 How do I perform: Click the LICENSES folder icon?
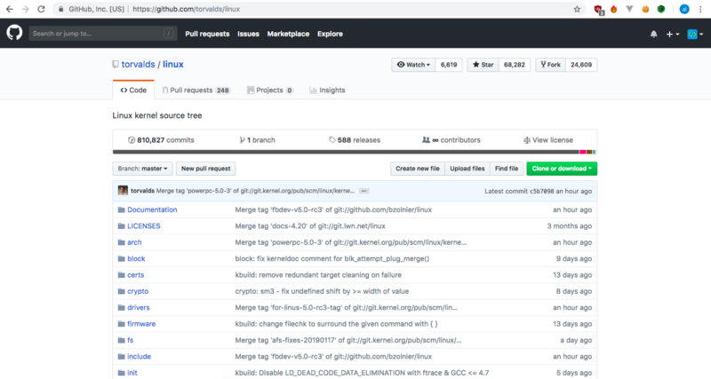[x=121, y=226]
